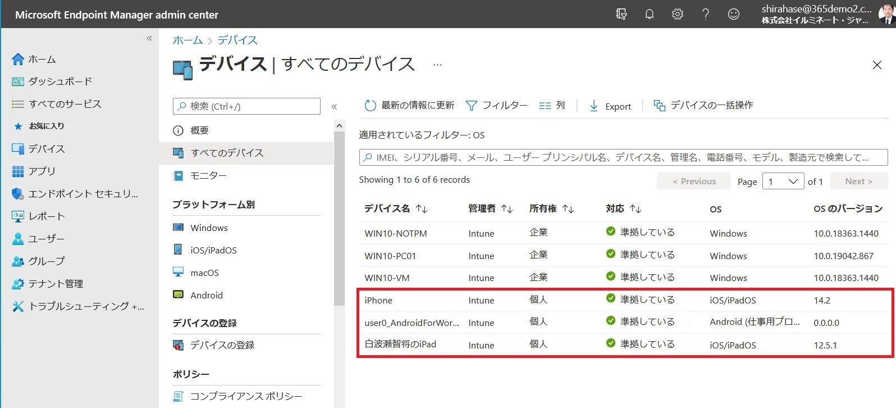Open device WIN10-VM
Screen dimensions: 896x408
387,278
